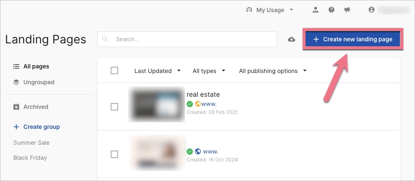Image resolution: width=415 pixels, height=181 pixels.
Task: Check the 16 Oct 2024 page checkbox
Action: coord(114,154)
